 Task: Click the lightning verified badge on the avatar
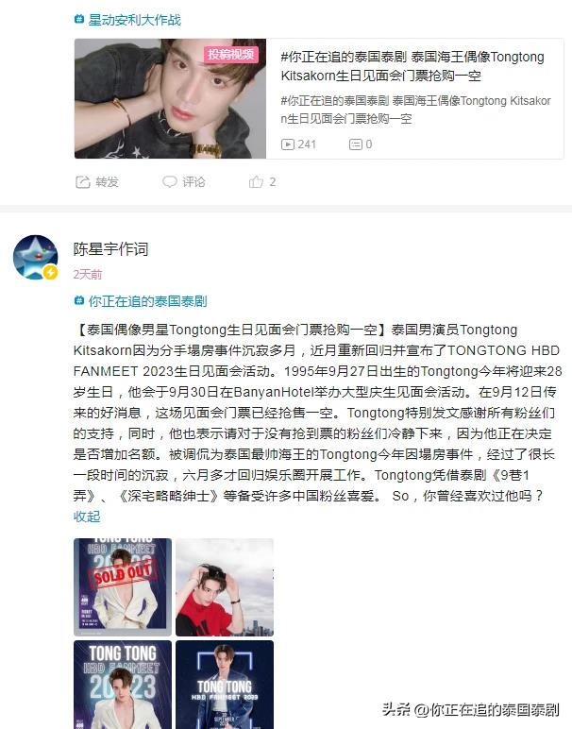pos(50,273)
